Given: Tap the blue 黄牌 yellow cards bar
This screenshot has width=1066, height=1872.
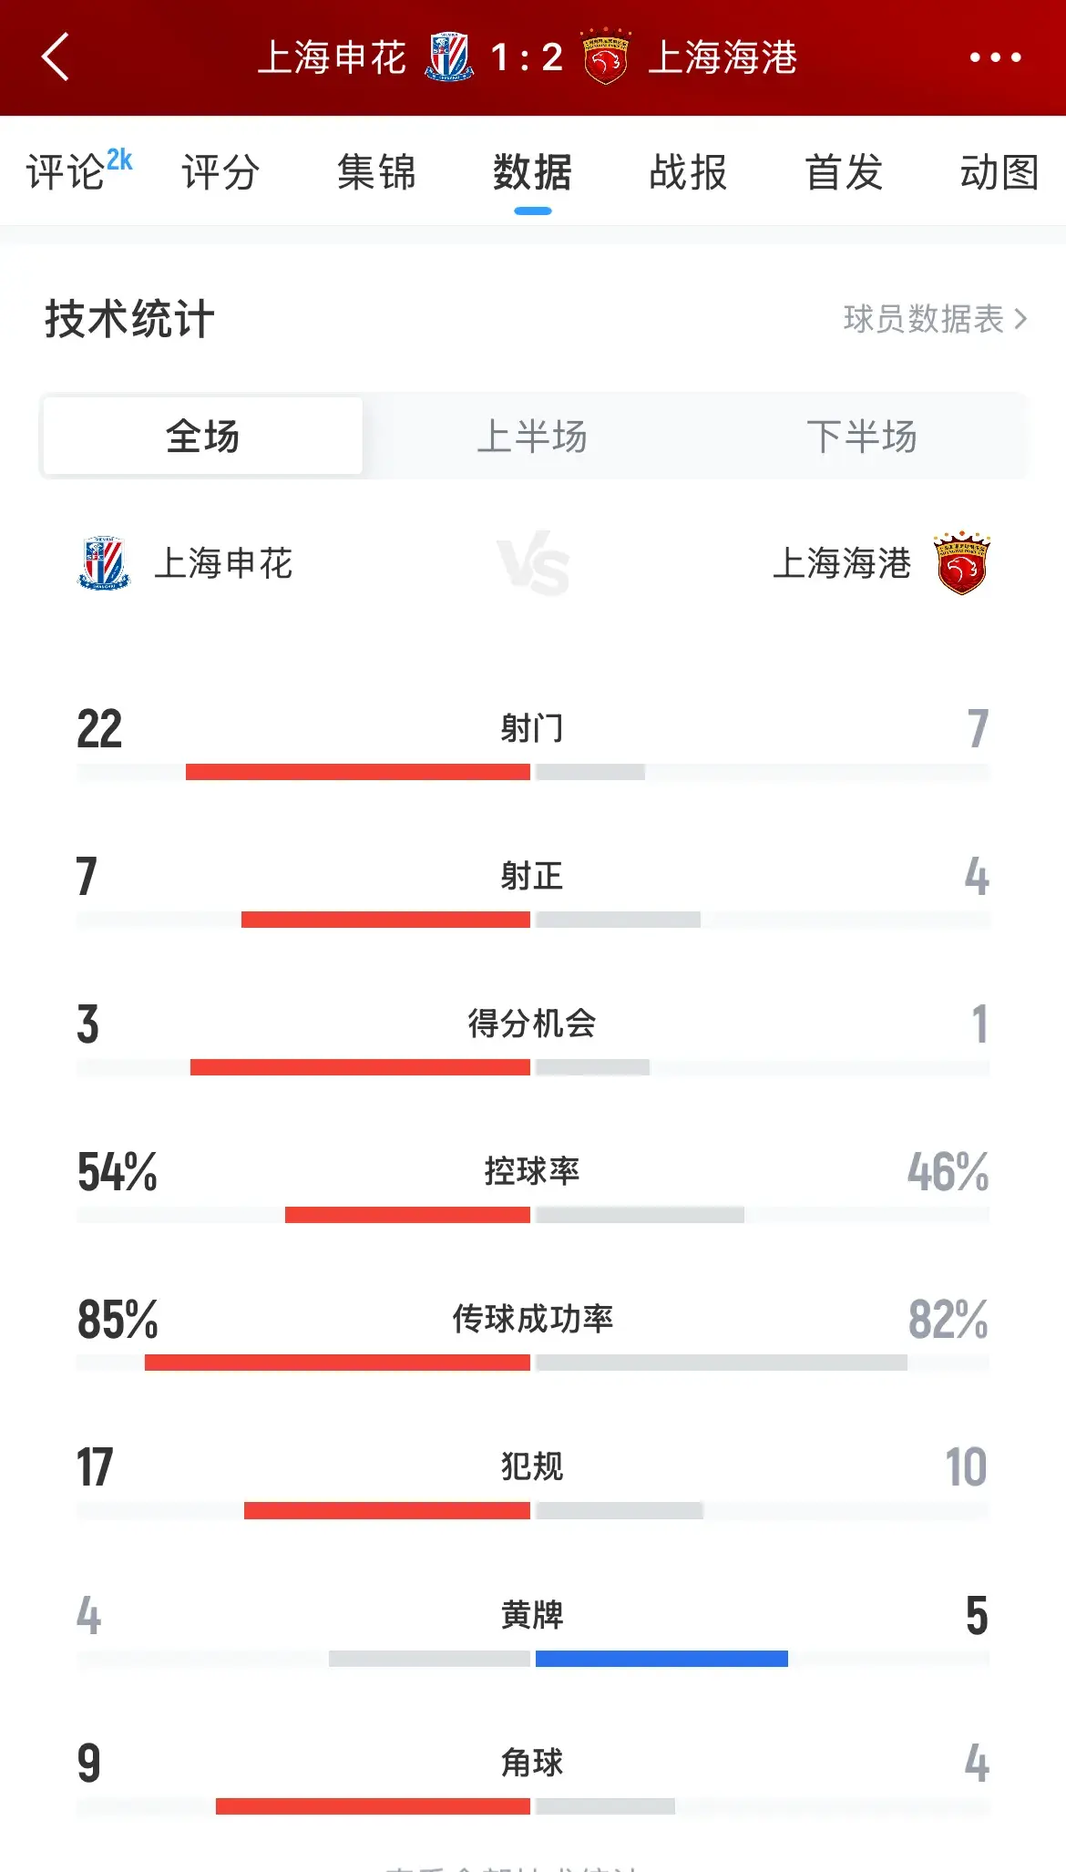Looking at the screenshot, I should tap(661, 1659).
